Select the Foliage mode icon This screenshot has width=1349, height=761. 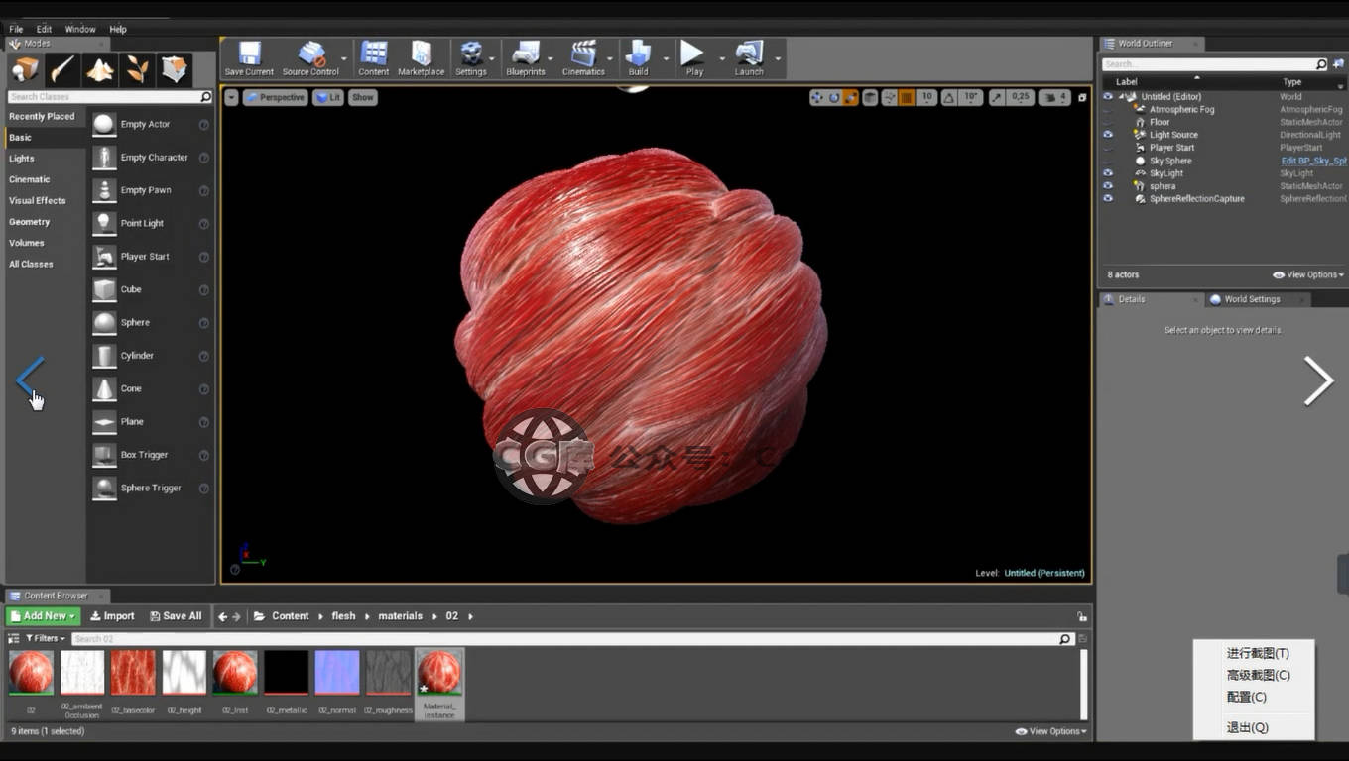[x=139, y=69]
